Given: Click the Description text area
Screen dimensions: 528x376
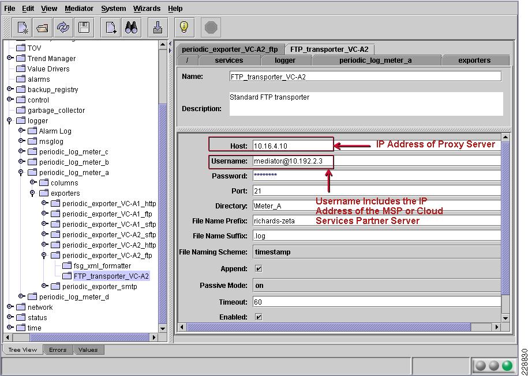Looking at the screenshot, I should [x=366, y=104].
